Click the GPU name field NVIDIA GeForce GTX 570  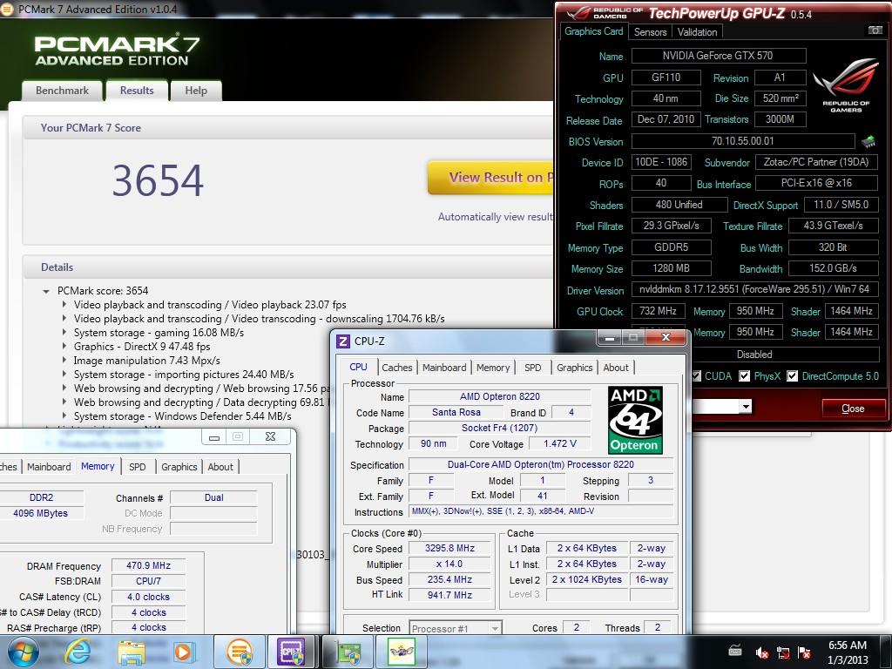[719, 56]
